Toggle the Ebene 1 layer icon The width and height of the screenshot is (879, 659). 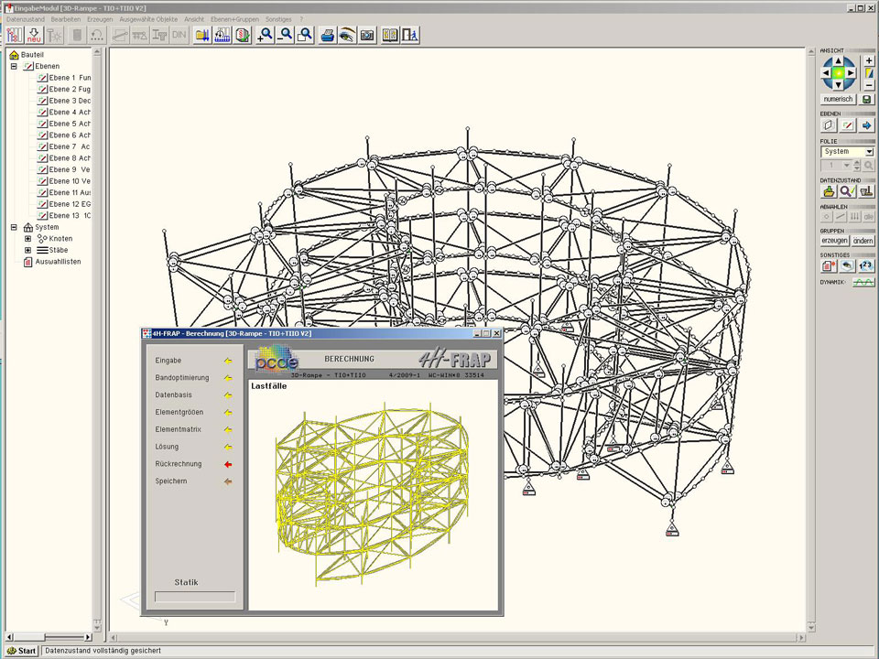[42, 78]
